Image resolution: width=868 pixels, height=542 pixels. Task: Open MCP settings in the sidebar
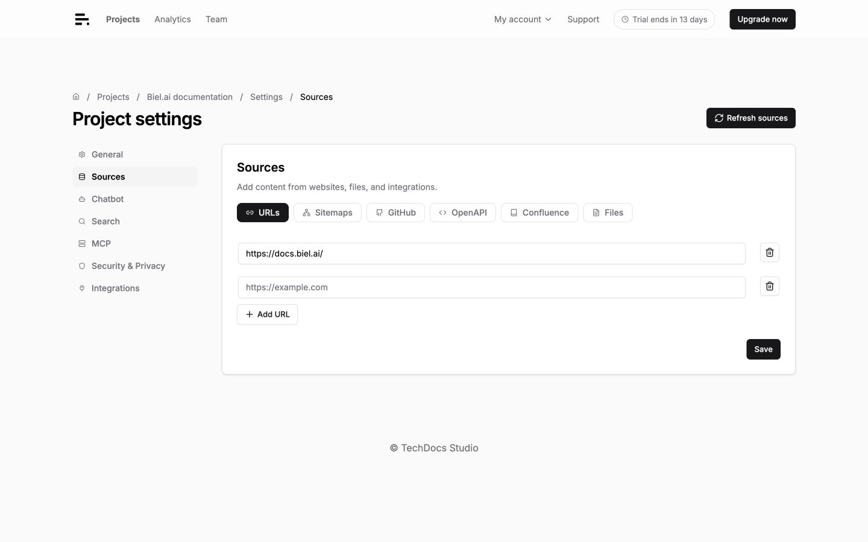(x=135, y=243)
